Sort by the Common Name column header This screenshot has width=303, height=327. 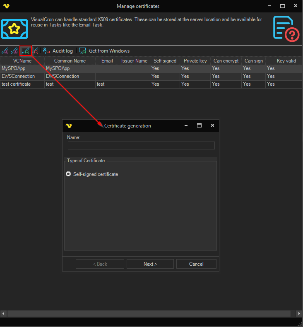point(70,61)
